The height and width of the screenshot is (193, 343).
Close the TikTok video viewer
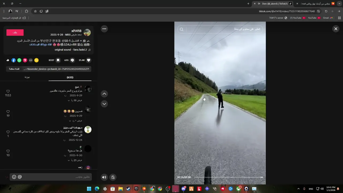coord(335,29)
